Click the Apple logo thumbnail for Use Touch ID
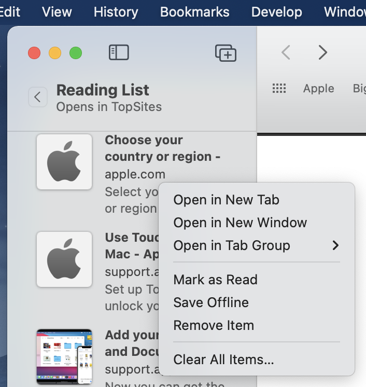 (x=64, y=259)
